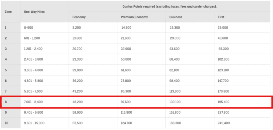Click the 102,600 First value
Screen dimensions: 273x130
[223, 59]
